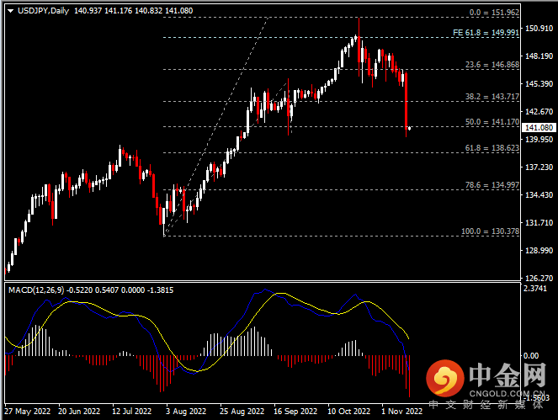
Task: Click the 27 May 2022 date label
Action: pyautogui.click(x=28, y=412)
